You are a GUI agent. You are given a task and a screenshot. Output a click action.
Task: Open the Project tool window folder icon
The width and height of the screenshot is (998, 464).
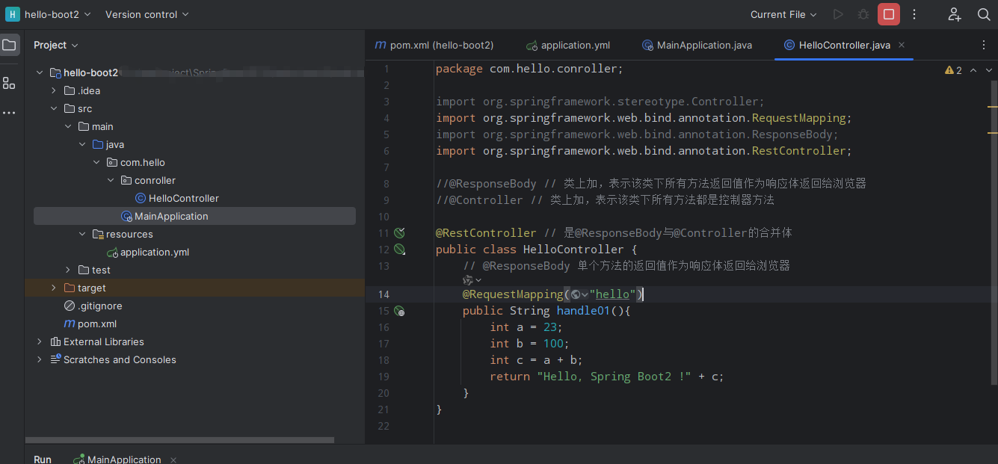point(9,45)
